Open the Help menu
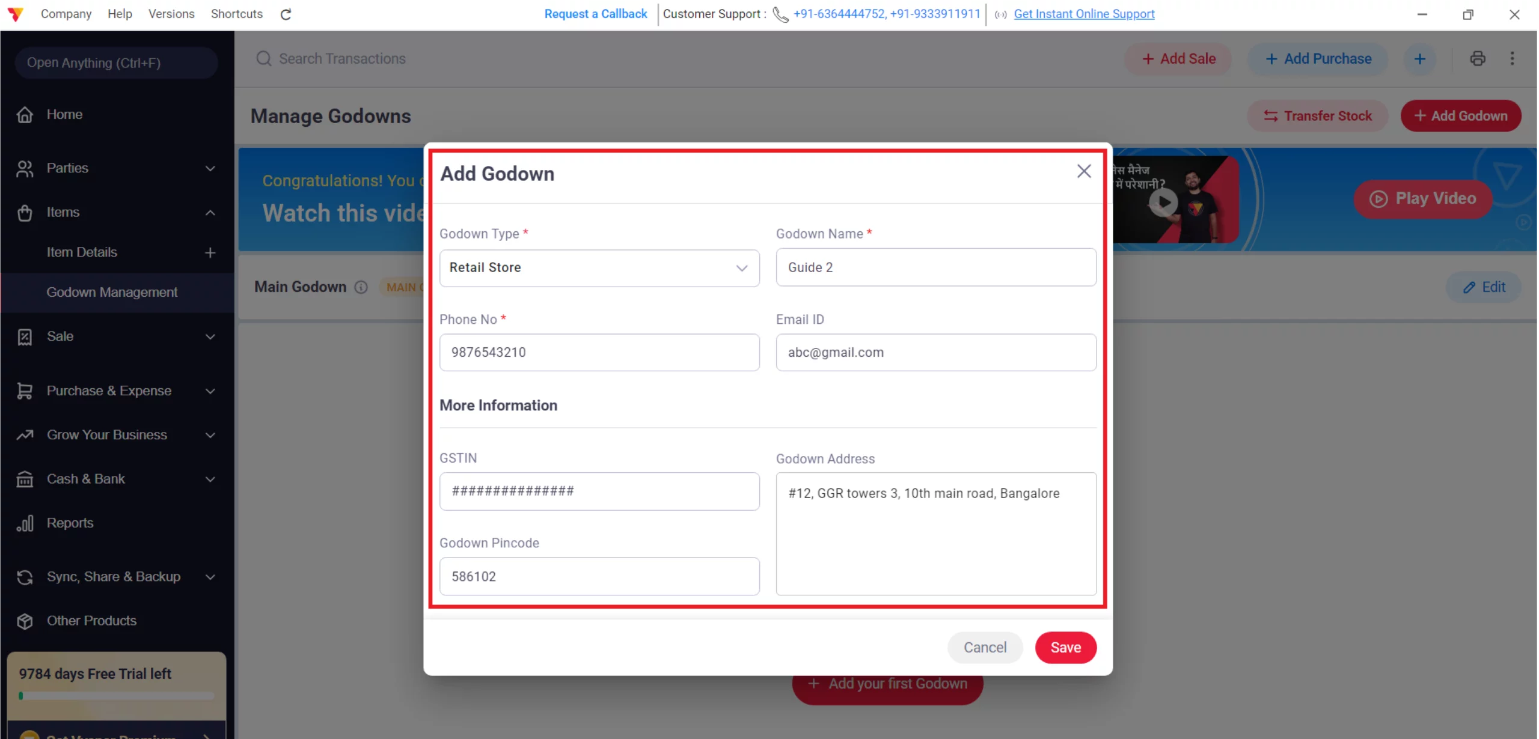 119,14
